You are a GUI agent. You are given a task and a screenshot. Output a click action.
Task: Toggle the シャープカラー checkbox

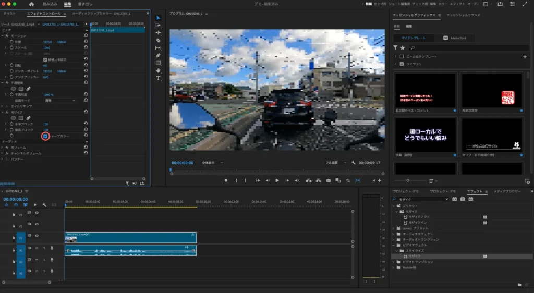[x=45, y=136]
